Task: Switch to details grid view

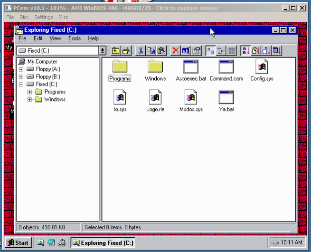Action: coord(231,51)
